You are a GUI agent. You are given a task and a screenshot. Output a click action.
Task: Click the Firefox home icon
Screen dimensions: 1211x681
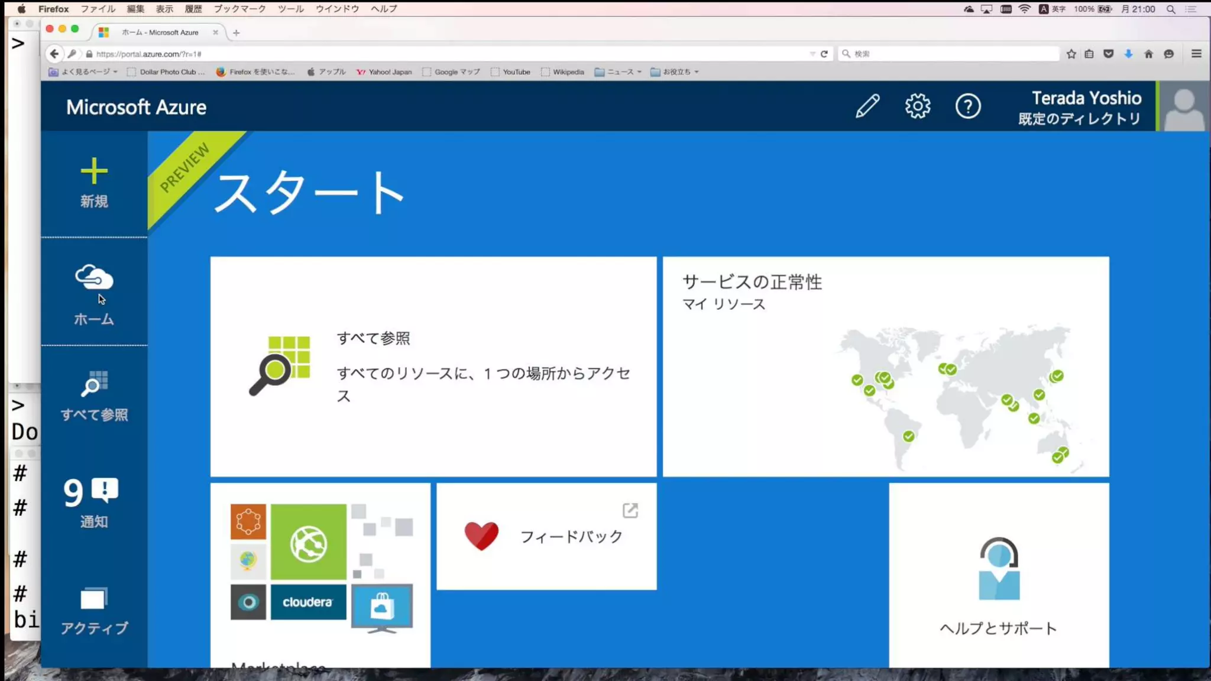1148,54
